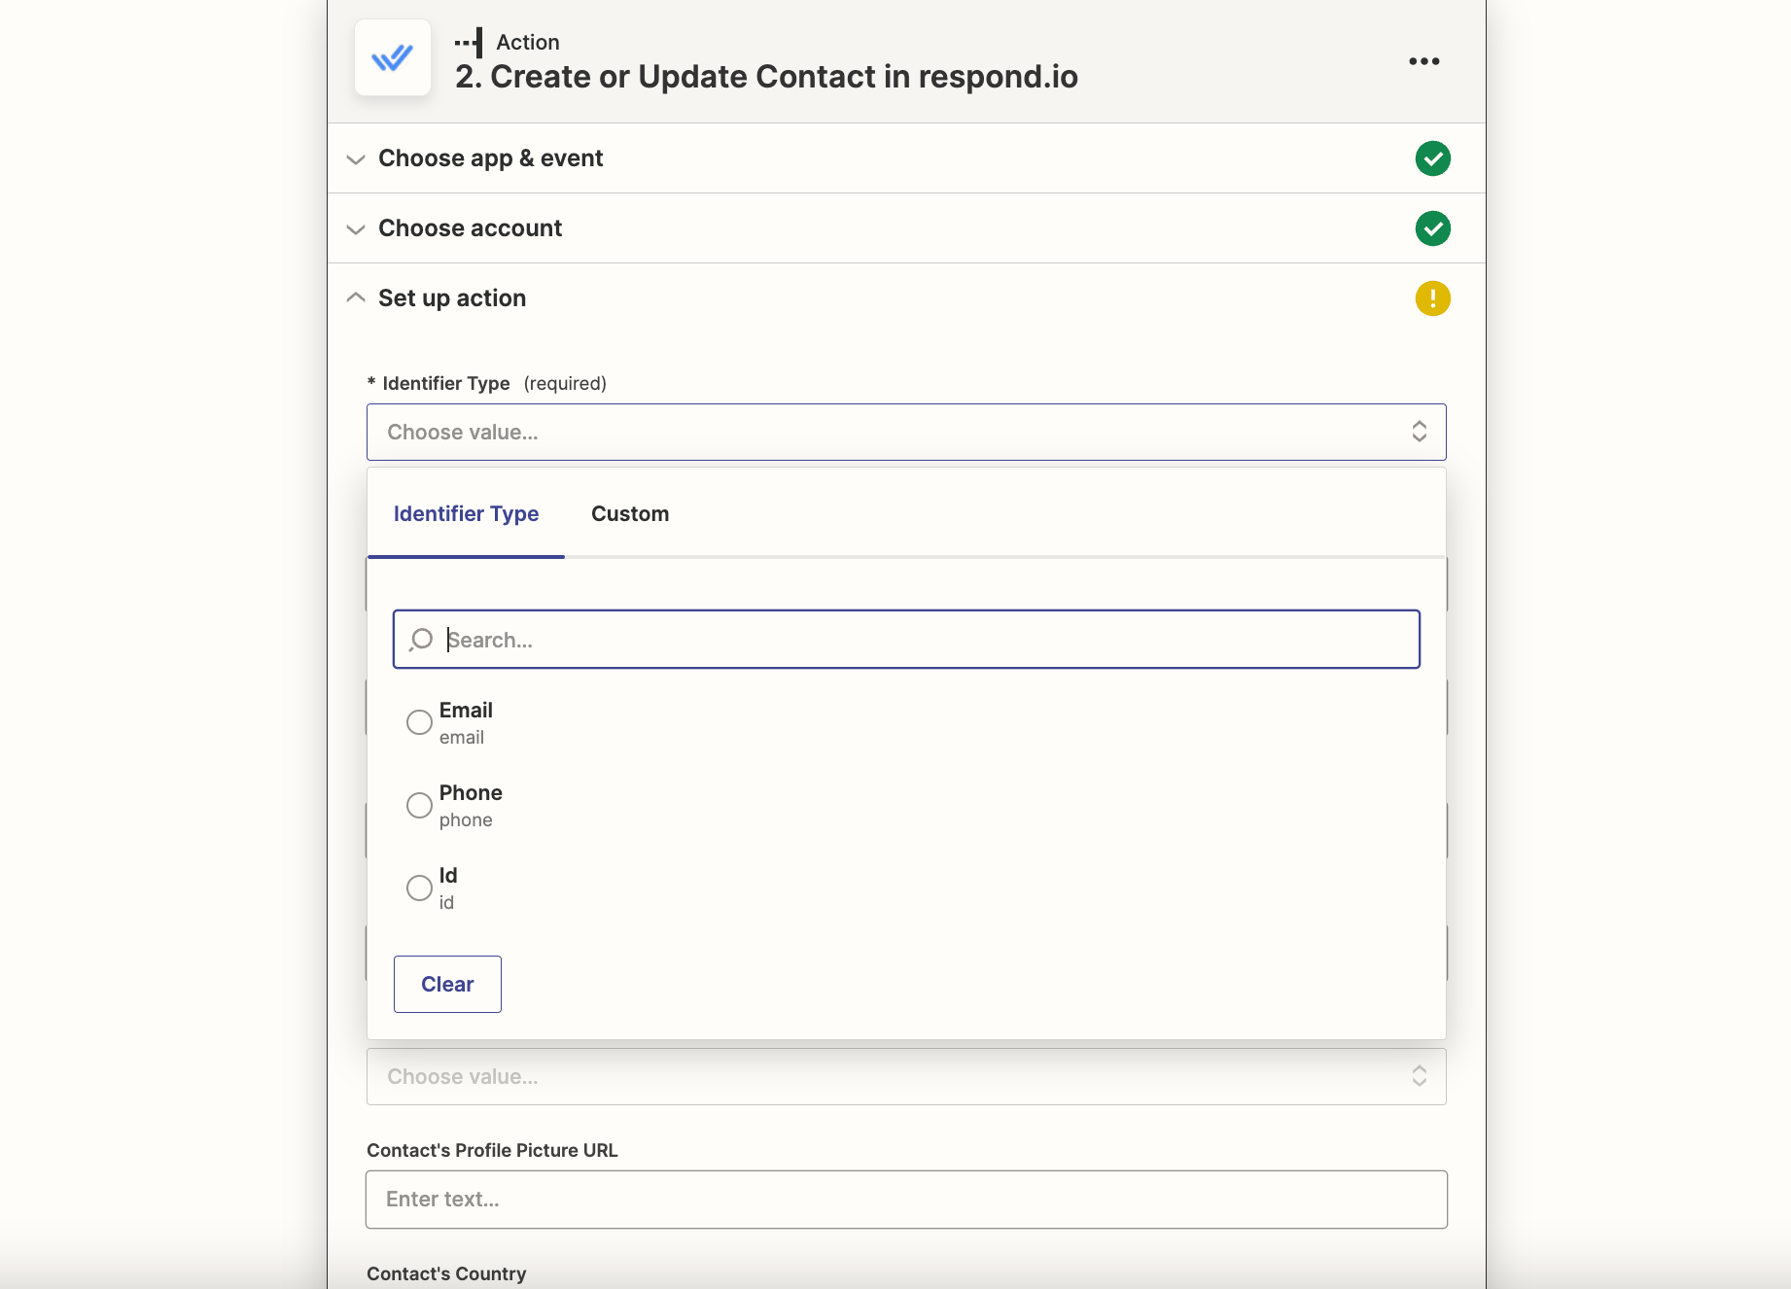The image size is (1791, 1289).
Task: Click the green checkmark on Choose app & event
Action: [1432, 157]
